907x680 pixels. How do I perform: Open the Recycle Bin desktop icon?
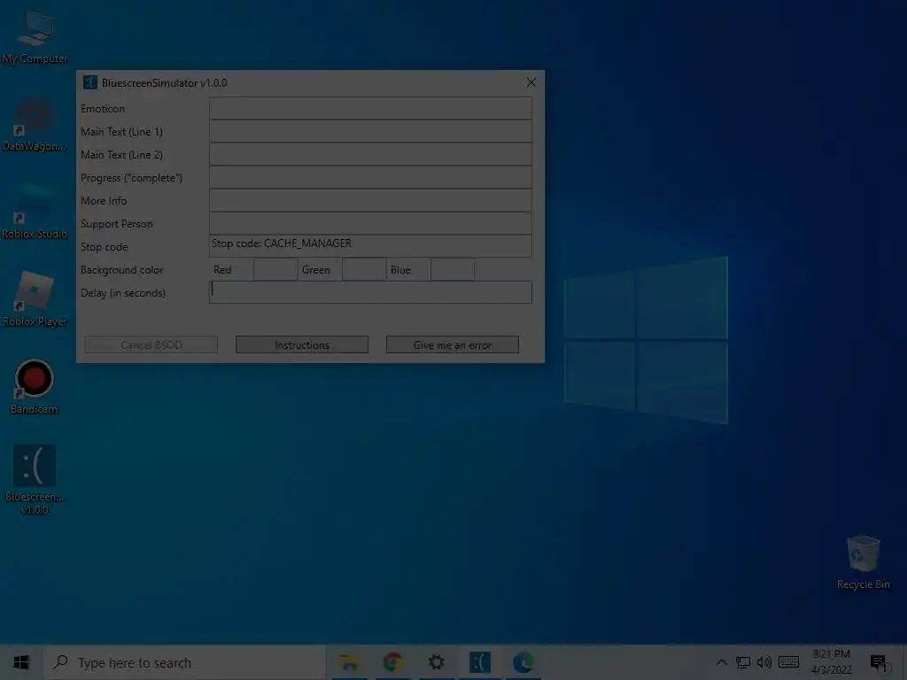pyautogui.click(x=863, y=562)
